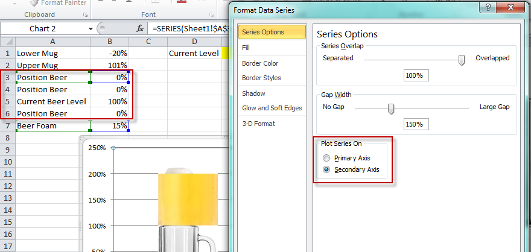This screenshot has width=531, height=252.
Task: Go to Border Color settings
Action: point(261,63)
